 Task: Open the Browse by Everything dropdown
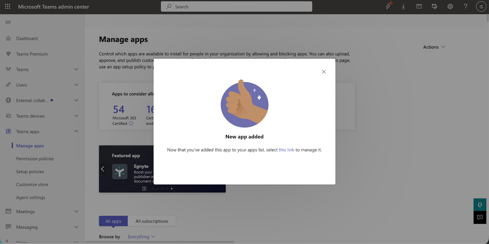point(142,237)
